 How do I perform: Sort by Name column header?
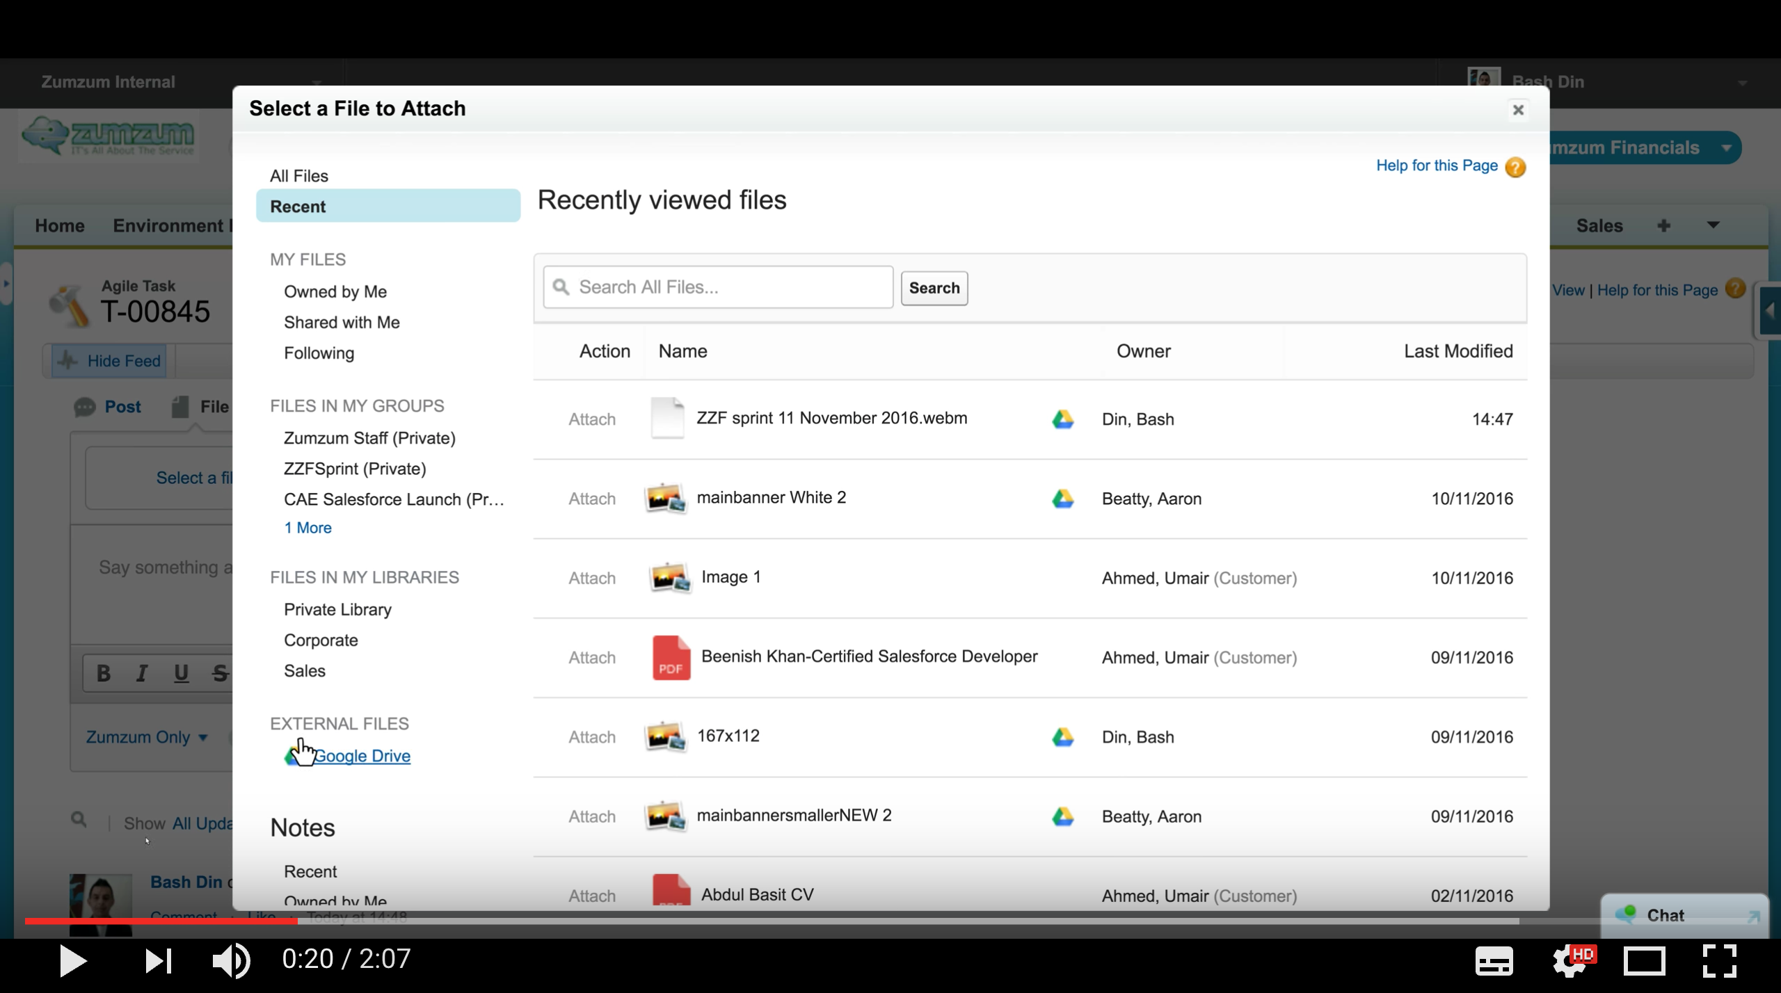pyautogui.click(x=683, y=351)
